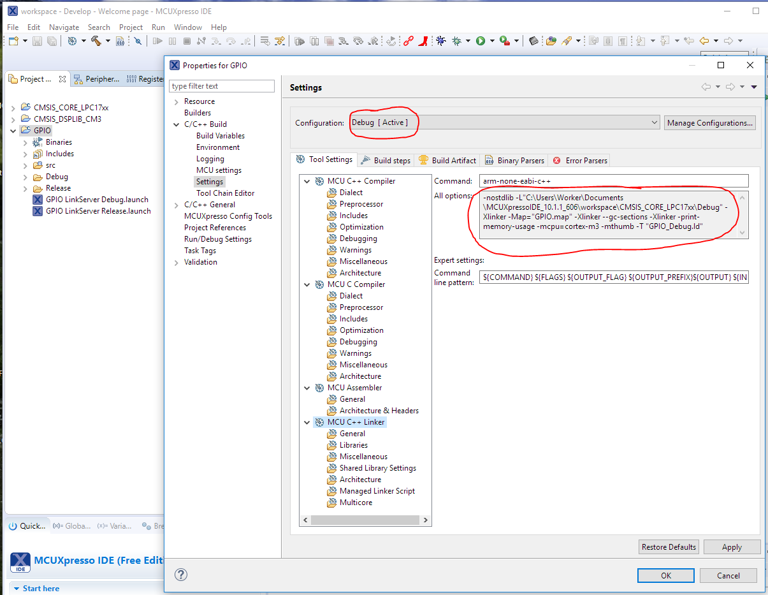Click the Project Explorer view close X
Screen dimensions: 768x595
click(x=62, y=79)
